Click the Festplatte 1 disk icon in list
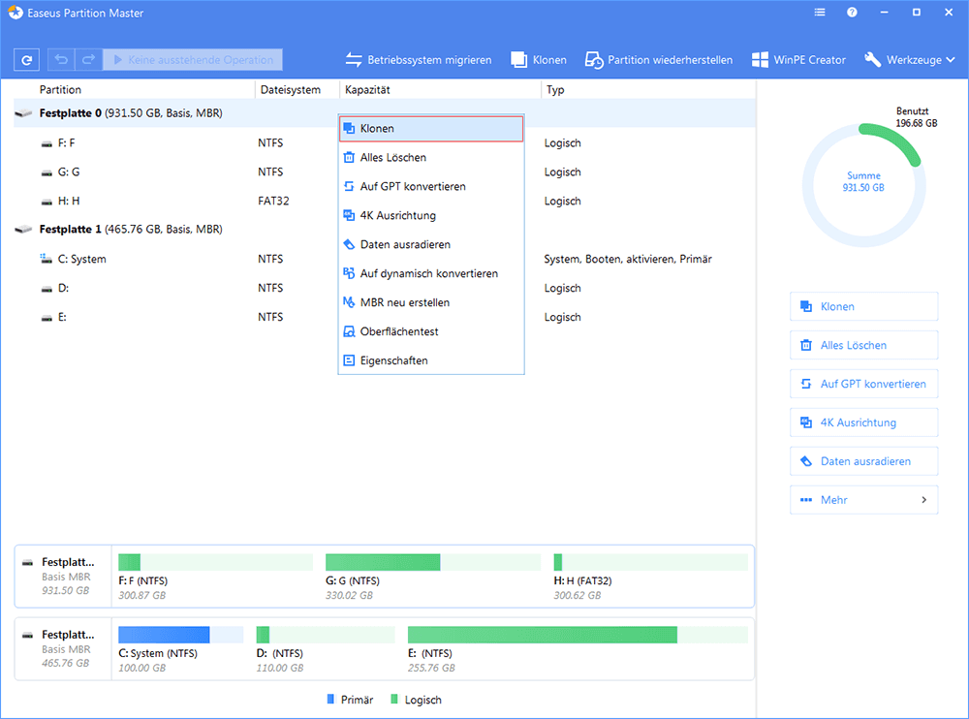Screen dimensions: 969x719 (23, 230)
